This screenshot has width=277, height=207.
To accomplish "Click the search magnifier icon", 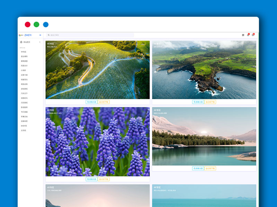I will pyautogui.click(x=49, y=35).
